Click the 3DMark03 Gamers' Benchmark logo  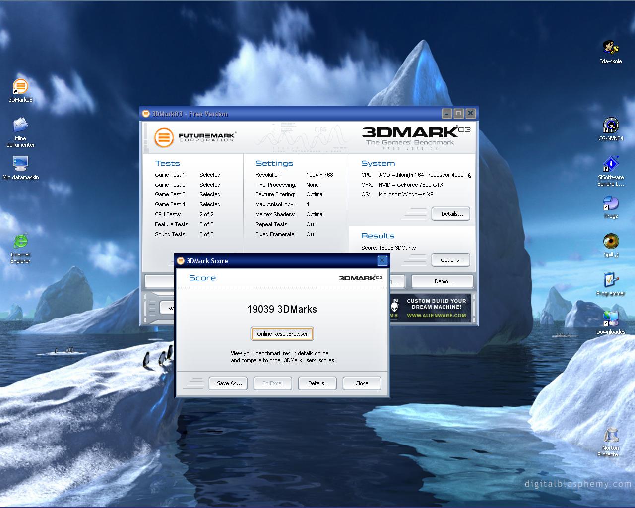click(x=416, y=138)
